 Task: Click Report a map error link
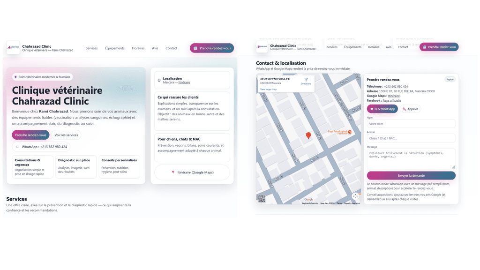(352, 203)
